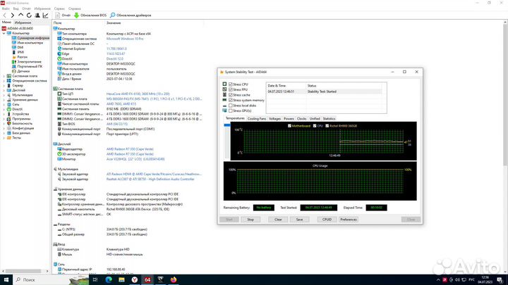Expand the Сервер tree node

[x=4, y=86]
